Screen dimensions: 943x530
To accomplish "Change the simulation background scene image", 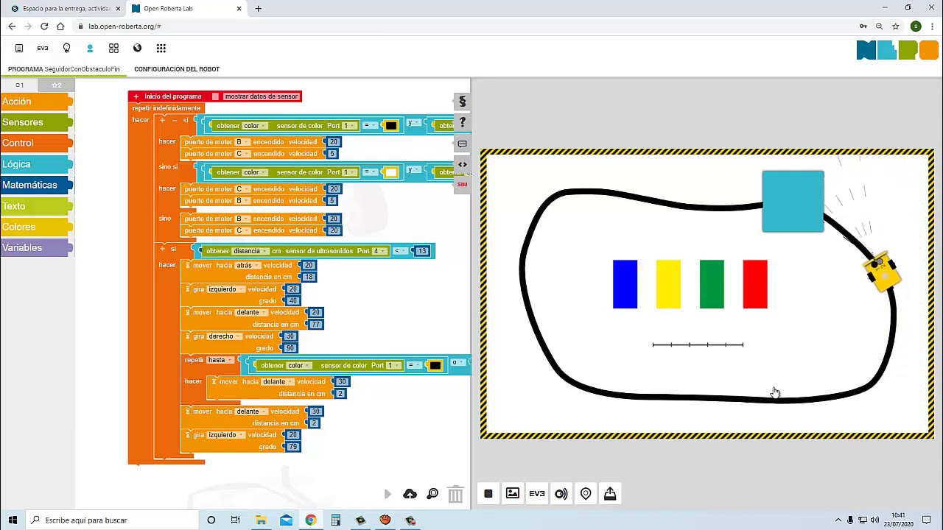I will pos(512,494).
